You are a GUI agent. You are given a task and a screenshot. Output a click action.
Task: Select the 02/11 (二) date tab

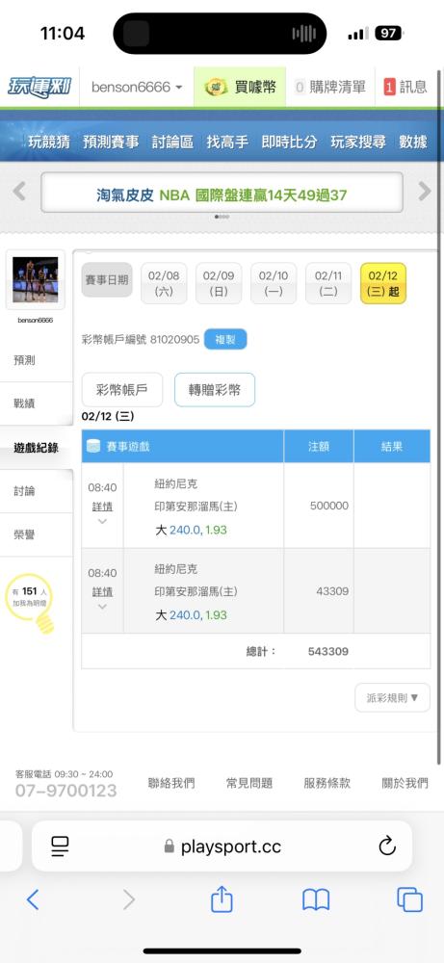pos(328,283)
